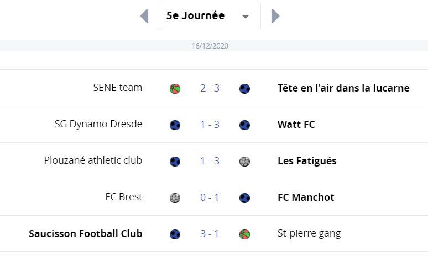Open the Watt FC team page

[x=296, y=125]
